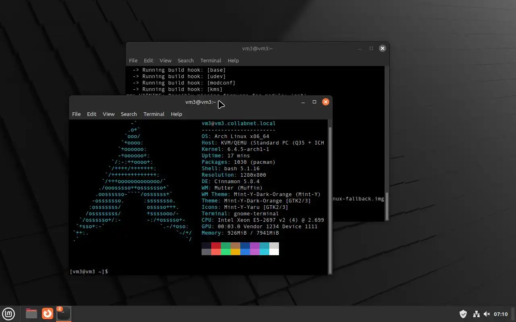The width and height of the screenshot is (516, 322).
Task: Open Terminal menu in front terminal
Action: point(154,114)
